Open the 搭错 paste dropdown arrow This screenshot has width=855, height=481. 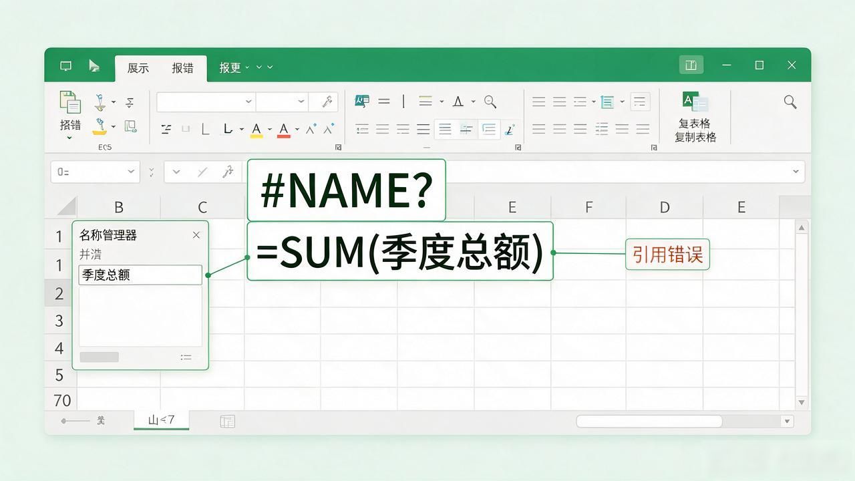(69, 138)
